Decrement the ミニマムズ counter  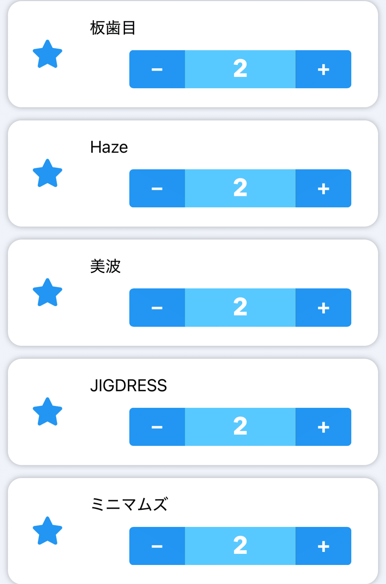[x=157, y=546]
